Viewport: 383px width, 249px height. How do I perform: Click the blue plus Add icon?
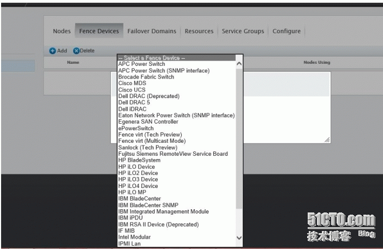(52, 51)
